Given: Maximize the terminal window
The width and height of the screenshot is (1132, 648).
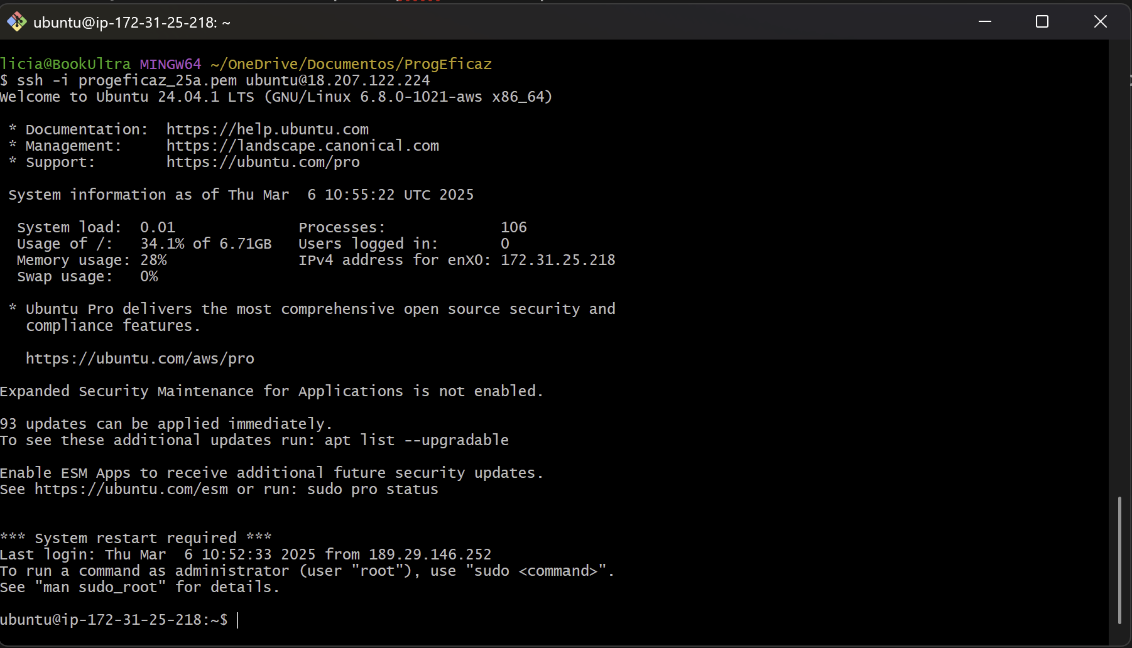Looking at the screenshot, I should (x=1042, y=22).
